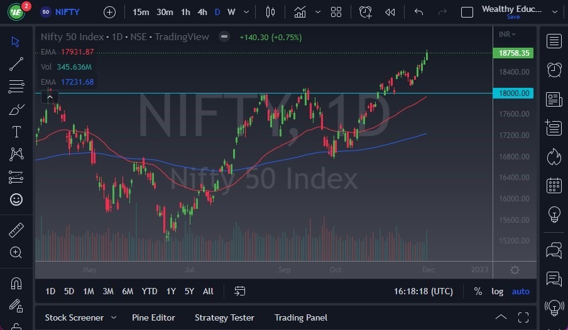Open the public chats panel
The image size is (568, 330).
click(554, 250)
